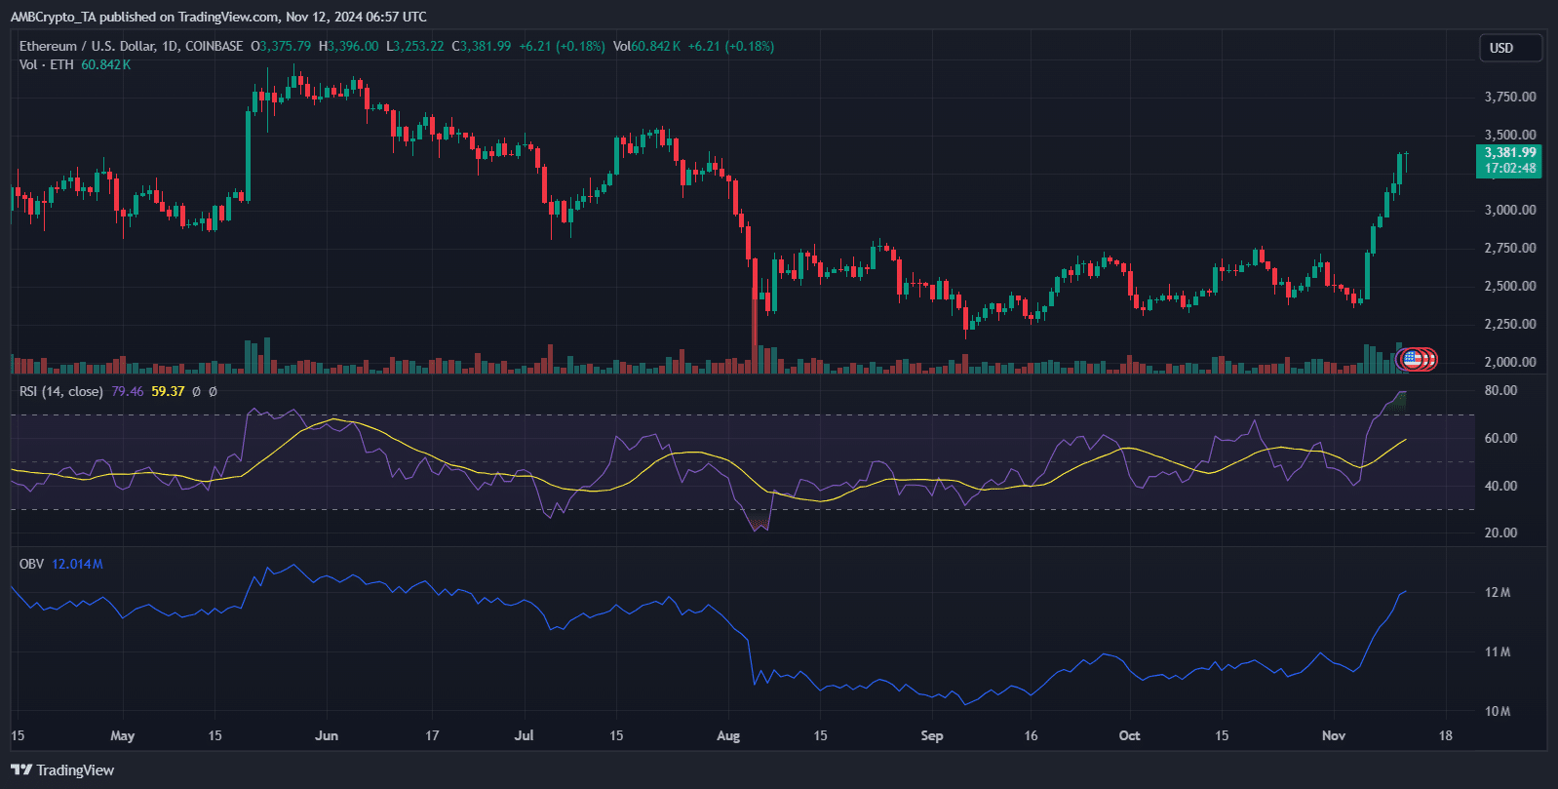Click the low price L3,253.22
Viewport: 1558px width, 789px height.
[415, 46]
